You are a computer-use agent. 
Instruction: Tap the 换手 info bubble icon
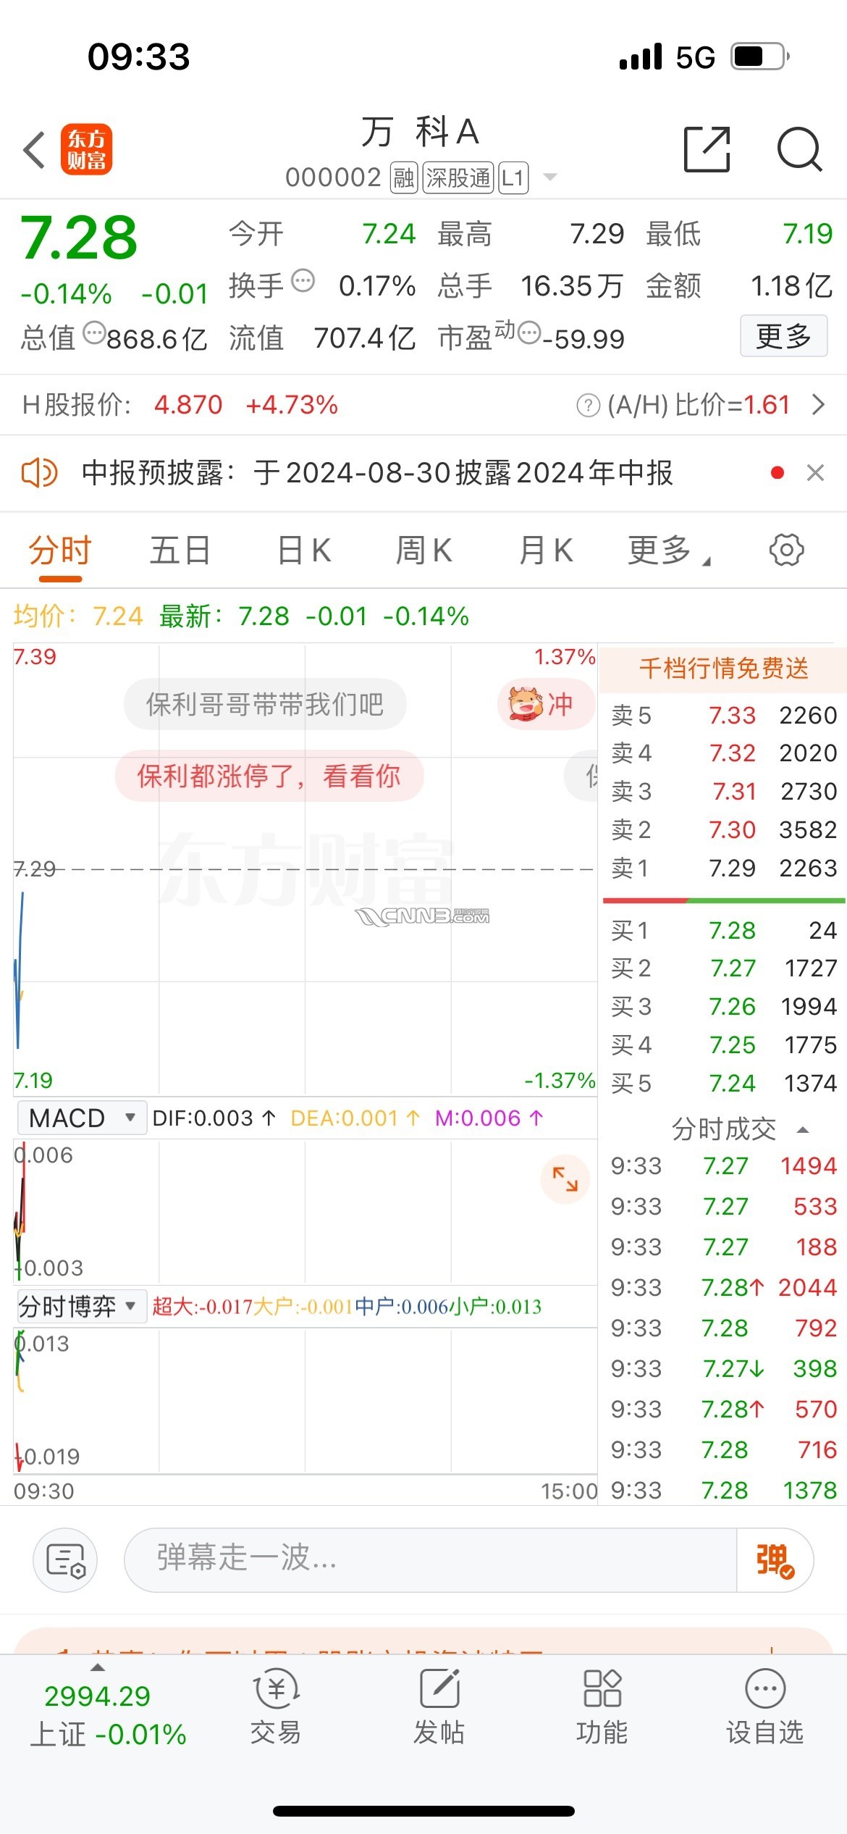pos(303,280)
